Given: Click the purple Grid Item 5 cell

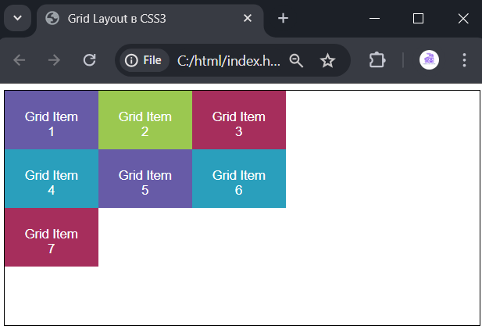Looking at the screenshot, I should click(145, 179).
